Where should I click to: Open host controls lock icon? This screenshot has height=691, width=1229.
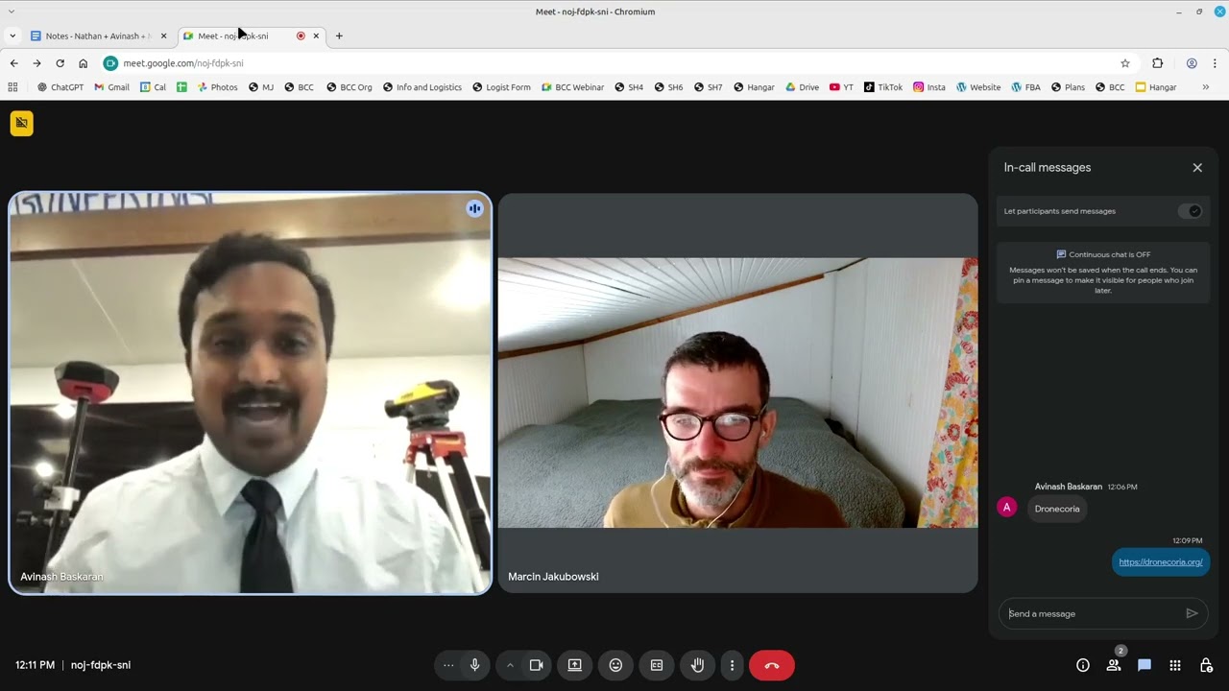click(x=1206, y=665)
